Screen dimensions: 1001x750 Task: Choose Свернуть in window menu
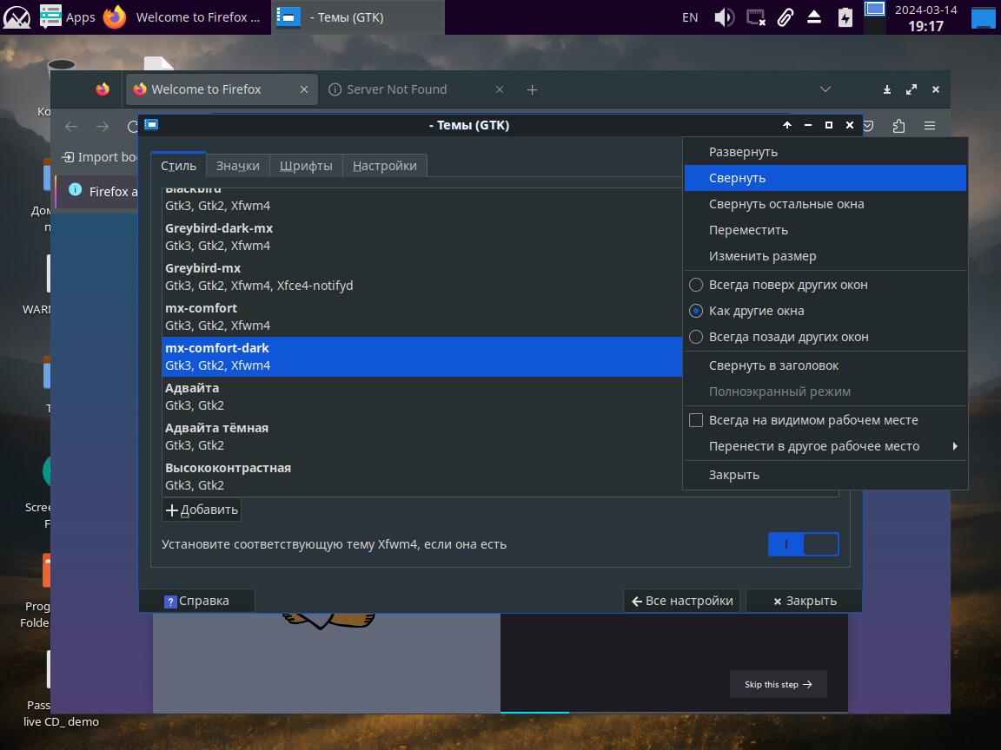pos(825,178)
